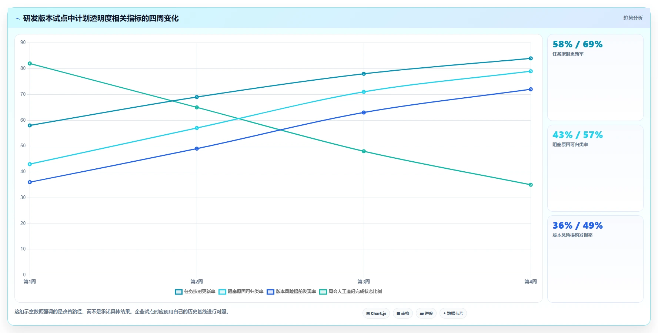Select the 第3周 point at 48 on 周会人工追问 line
The image size is (658, 333).
[364, 151]
